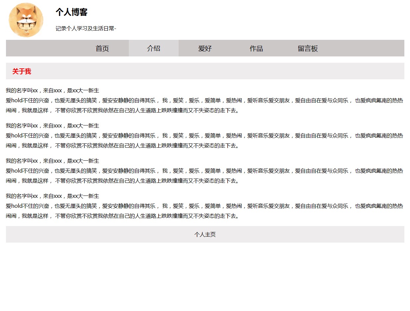The image size is (410, 311).
Task: Go to the 爱好 page
Action: pyautogui.click(x=205, y=48)
